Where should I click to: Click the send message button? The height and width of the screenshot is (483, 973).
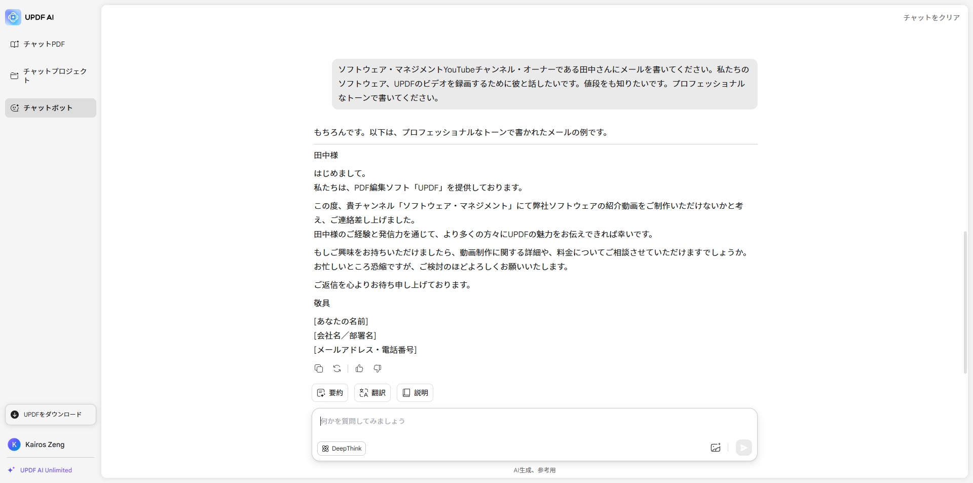pos(743,448)
